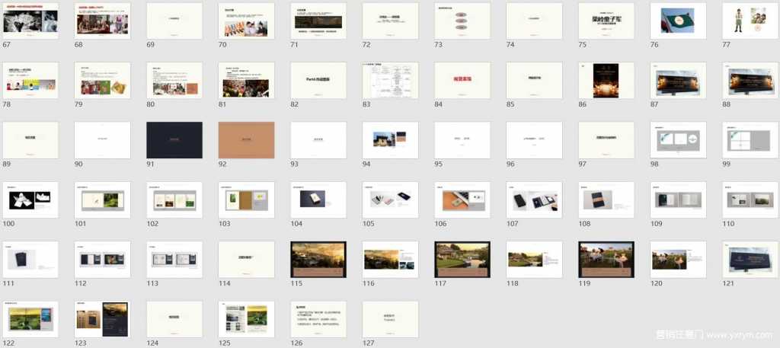Image resolution: width=780 pixels, height=348 pixels.
Task: Pick slide 76 with green flag
Action: (679, 21)
